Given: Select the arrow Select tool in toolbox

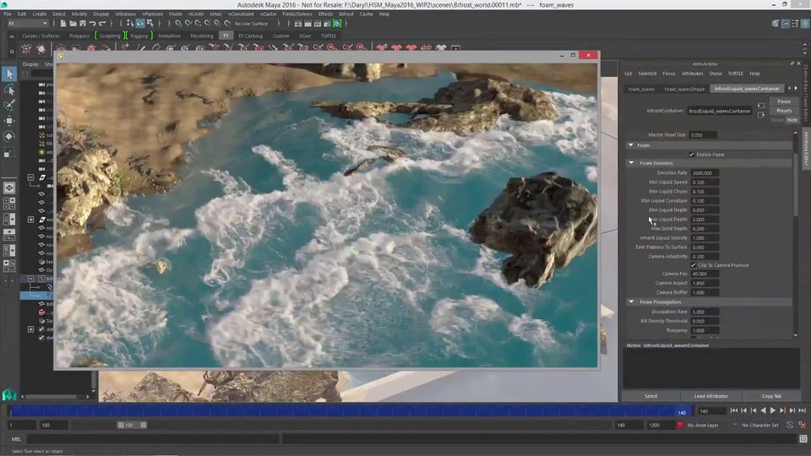Looking at the screenshot, I should pyautogui.click(x=9, y=74).
